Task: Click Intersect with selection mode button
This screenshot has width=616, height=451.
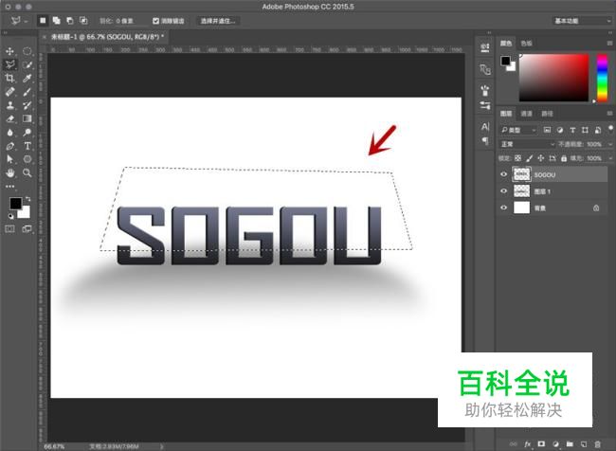Action: pos(83,21)
